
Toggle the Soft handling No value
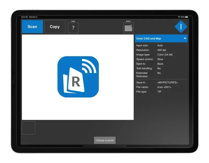[159, 68]
